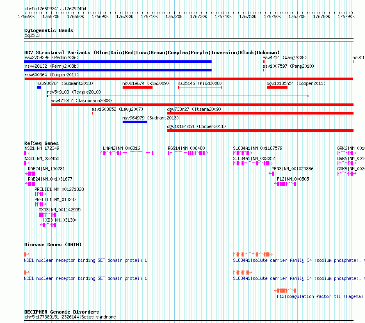This screenshot has height=323, width=365.
Task: Click PRELID1|NM_001271828 gene glyph
Action: (x=41, y=194)
